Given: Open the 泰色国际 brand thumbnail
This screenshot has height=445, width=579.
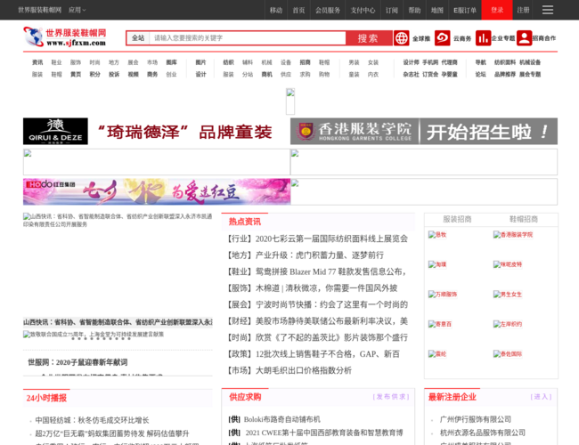Looking at the screenshot, I should 508,354.
